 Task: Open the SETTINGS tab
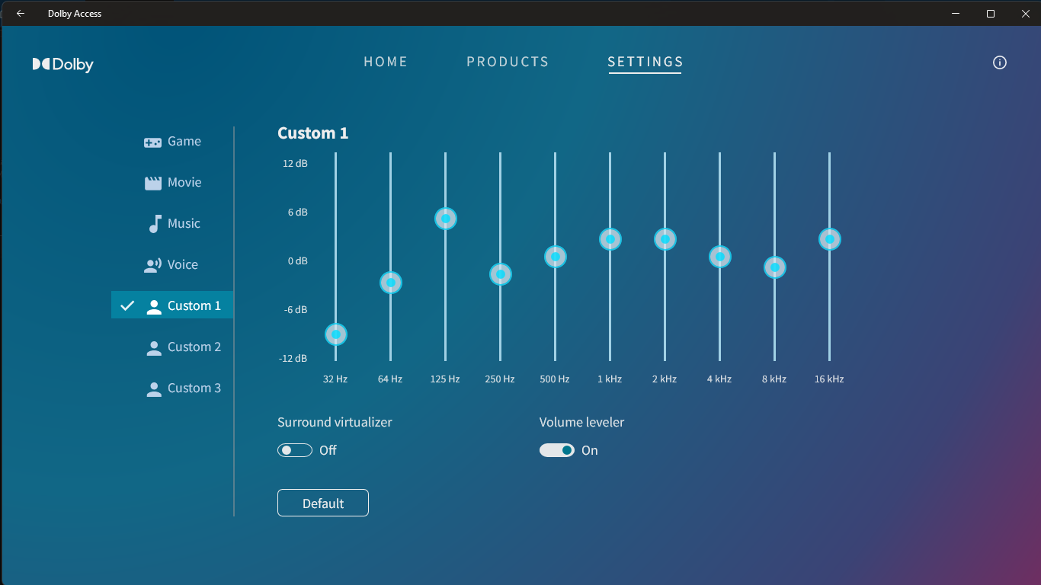coord(645,62)
